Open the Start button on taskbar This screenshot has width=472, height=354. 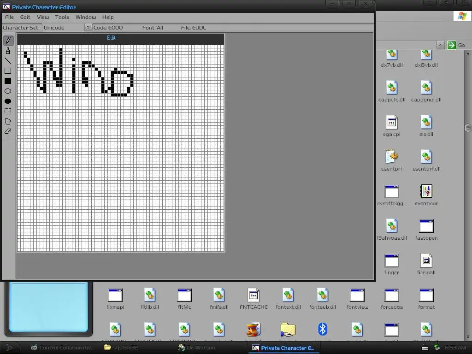[x=9, y=348]
